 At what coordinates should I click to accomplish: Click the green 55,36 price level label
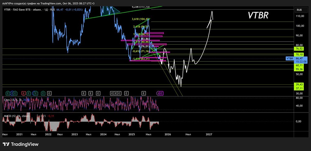coord(299,69)
